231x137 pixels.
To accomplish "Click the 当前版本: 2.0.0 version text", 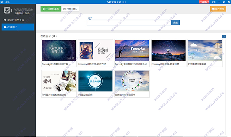I will pyautogui.click(x=22, y=13).
